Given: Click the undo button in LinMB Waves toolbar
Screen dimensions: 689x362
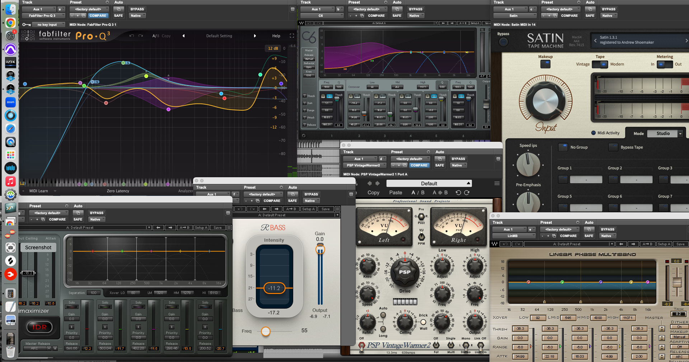Looking at the screenshot, I should 505,244.
